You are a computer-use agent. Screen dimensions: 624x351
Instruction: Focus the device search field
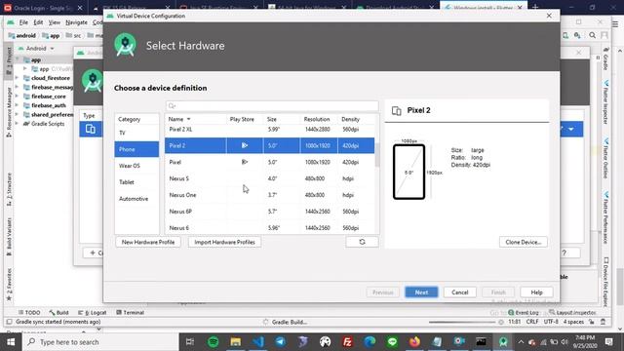click(272, 106)
